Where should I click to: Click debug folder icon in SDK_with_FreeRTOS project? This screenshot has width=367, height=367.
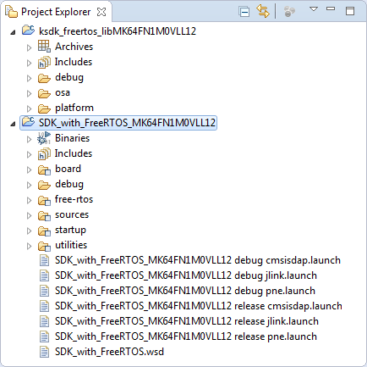coord(44,185)
